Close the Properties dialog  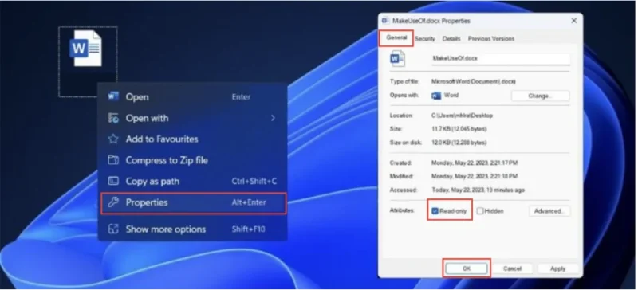tap(573, 21)
